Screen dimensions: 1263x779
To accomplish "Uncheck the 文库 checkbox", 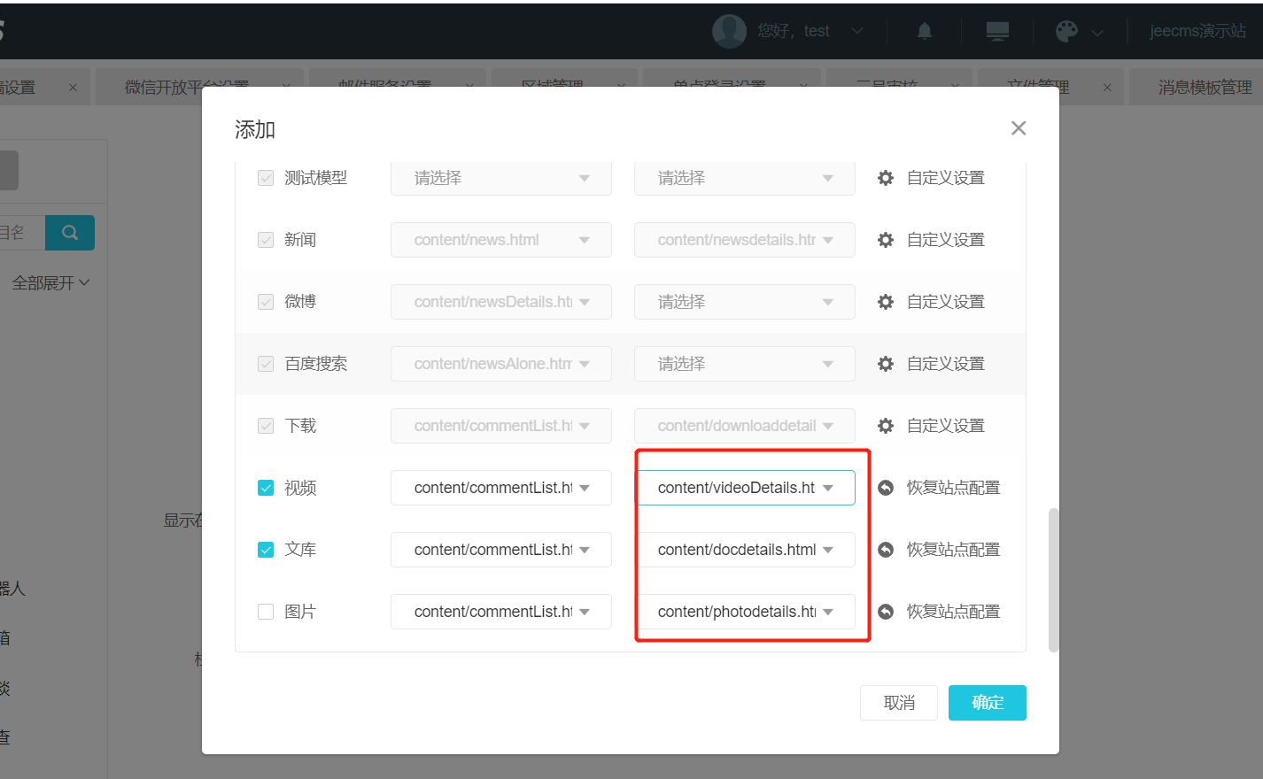I will coord(266,550).
